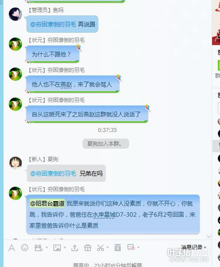This screenshot has width=220, height=267.
Task: Click 鱼妈 administrator avatar
Action: click(15, 14)
